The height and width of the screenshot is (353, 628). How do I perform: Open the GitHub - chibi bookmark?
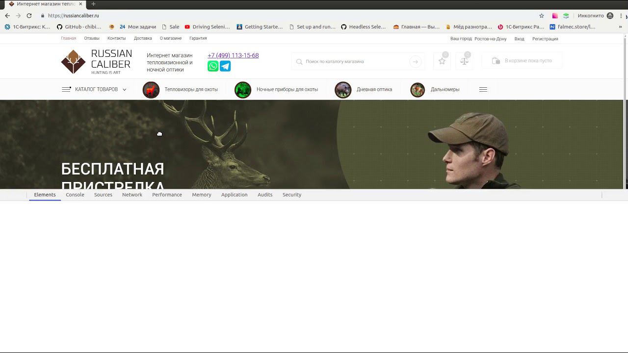point(79,27)
